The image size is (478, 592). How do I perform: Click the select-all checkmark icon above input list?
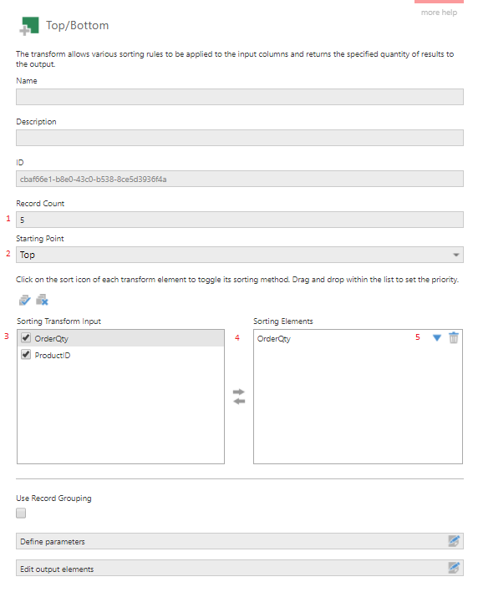[x=24, y=300]
